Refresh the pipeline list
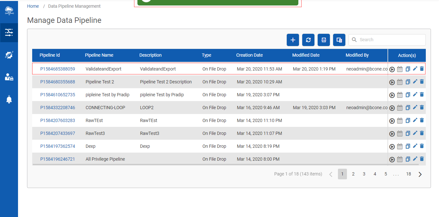439x217 pixels. 308,40
